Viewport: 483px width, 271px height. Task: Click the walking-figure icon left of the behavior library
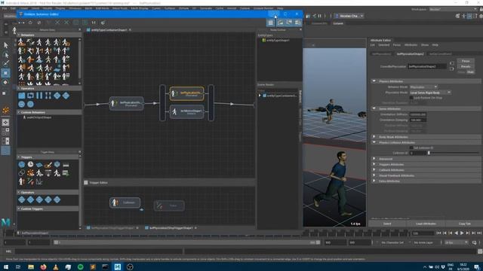14,30
